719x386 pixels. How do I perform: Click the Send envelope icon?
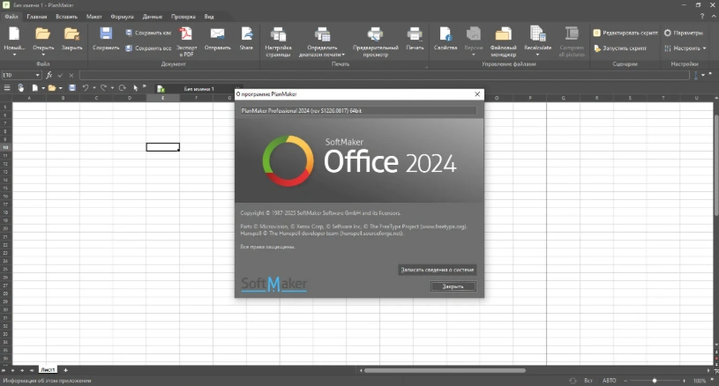[217, 33]
